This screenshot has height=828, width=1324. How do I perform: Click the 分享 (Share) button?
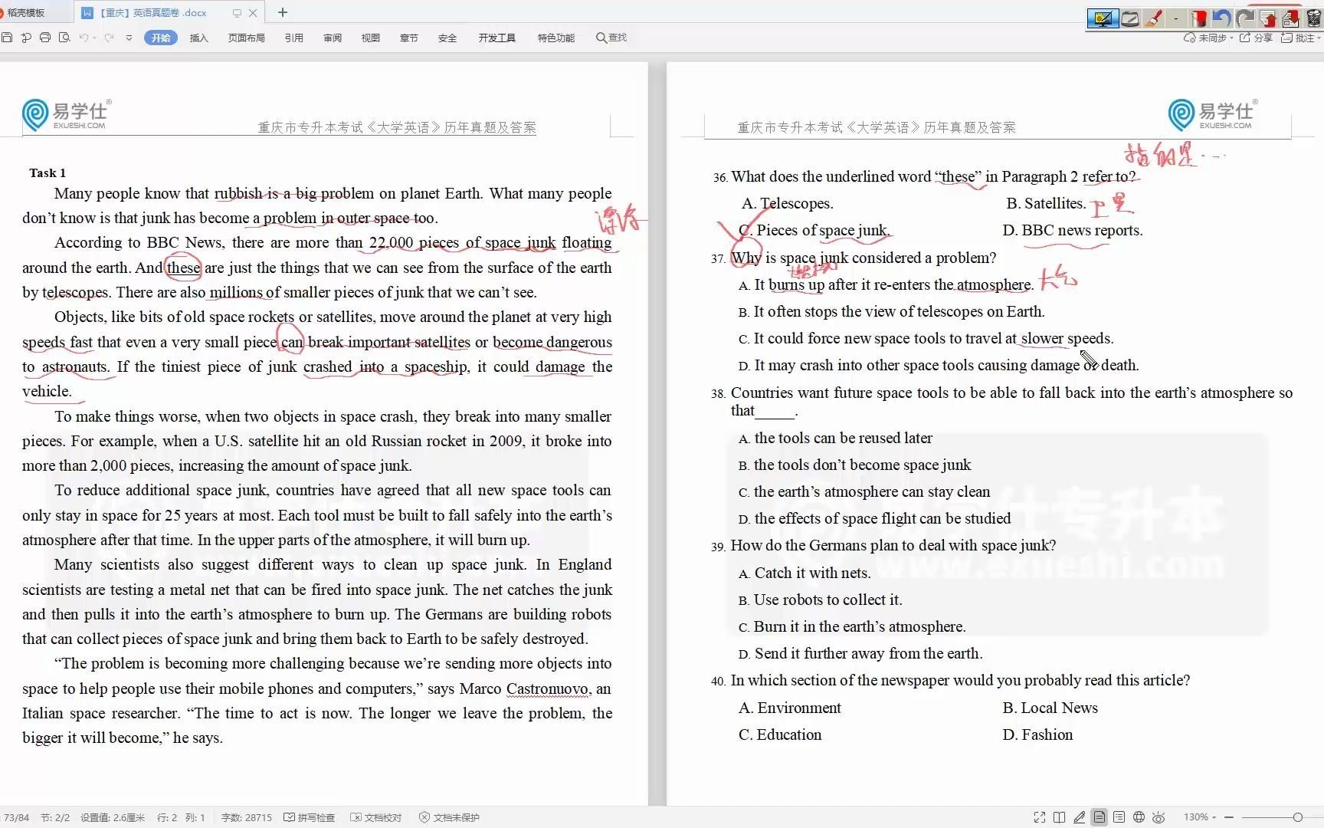[1257, 38]
